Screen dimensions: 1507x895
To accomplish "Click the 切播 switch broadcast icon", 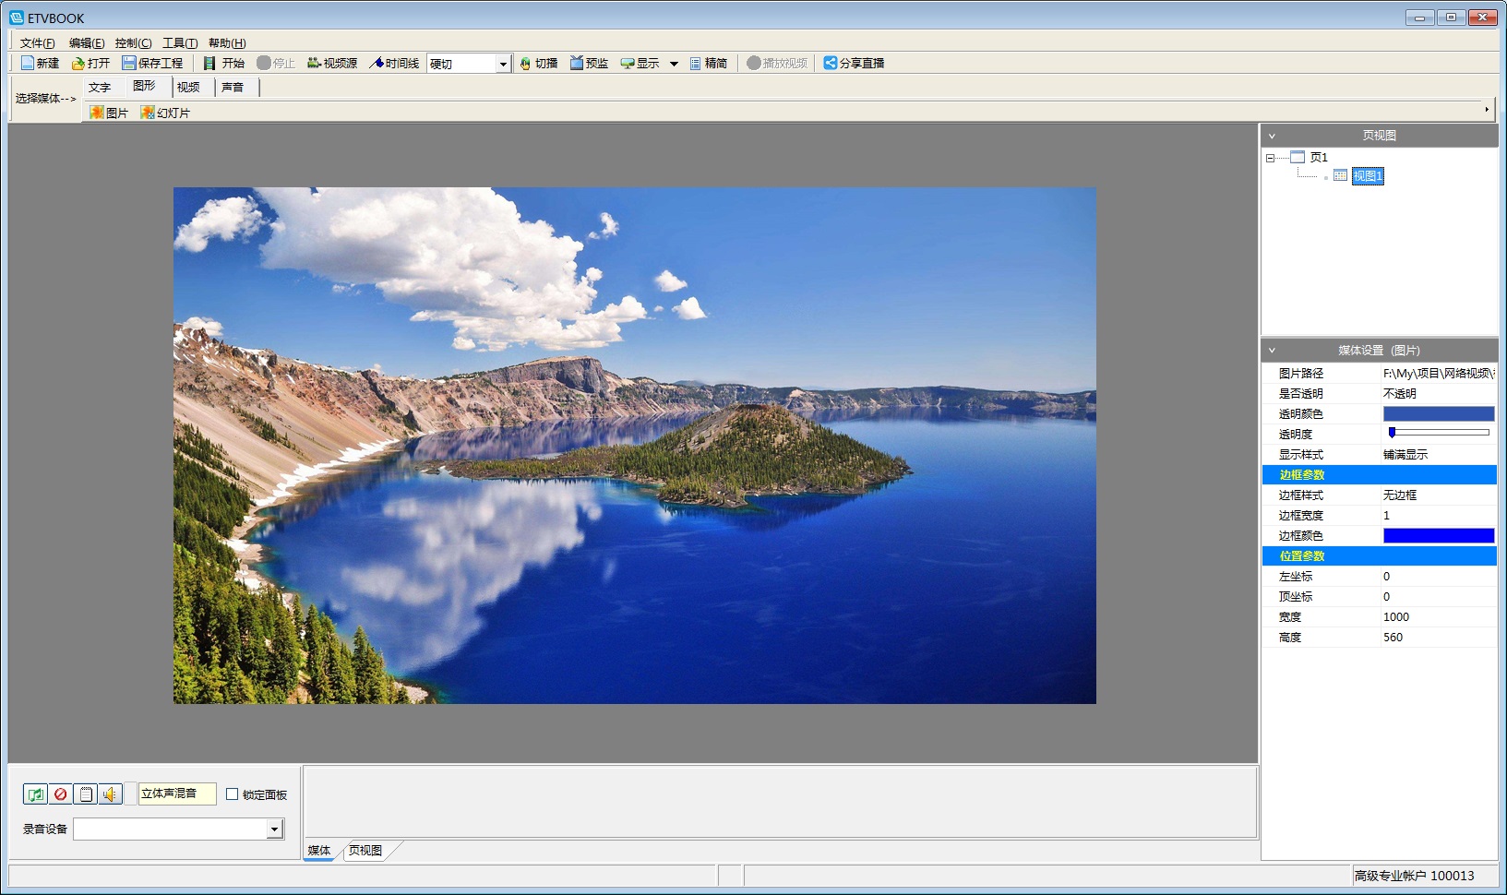I will [525, 63].
